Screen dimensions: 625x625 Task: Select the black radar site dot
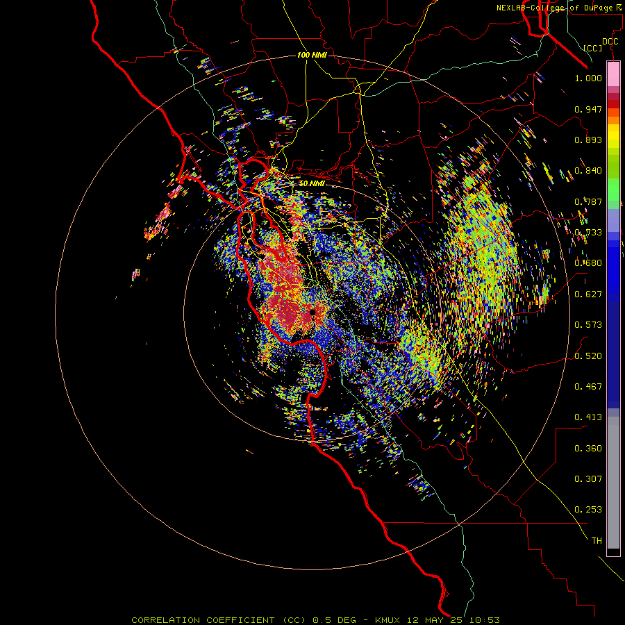coord(313,312)
